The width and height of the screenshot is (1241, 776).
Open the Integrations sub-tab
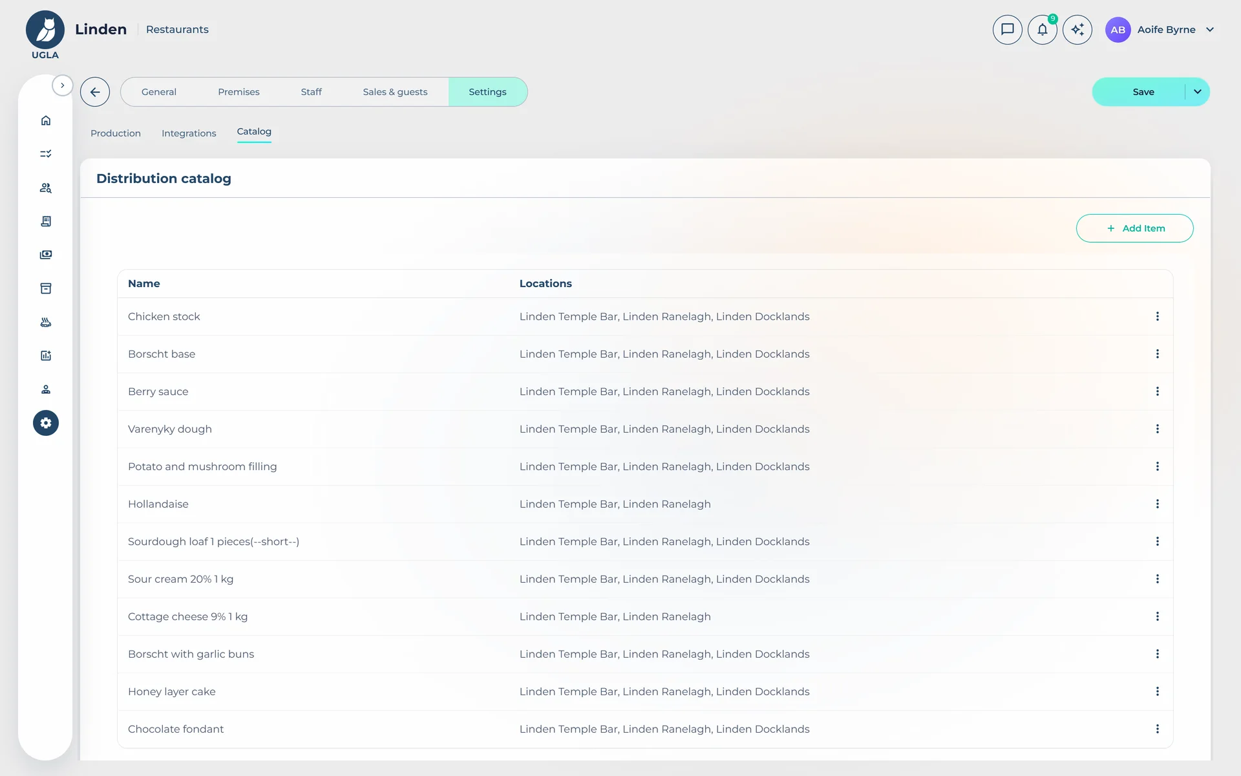(x=189, y=133)
